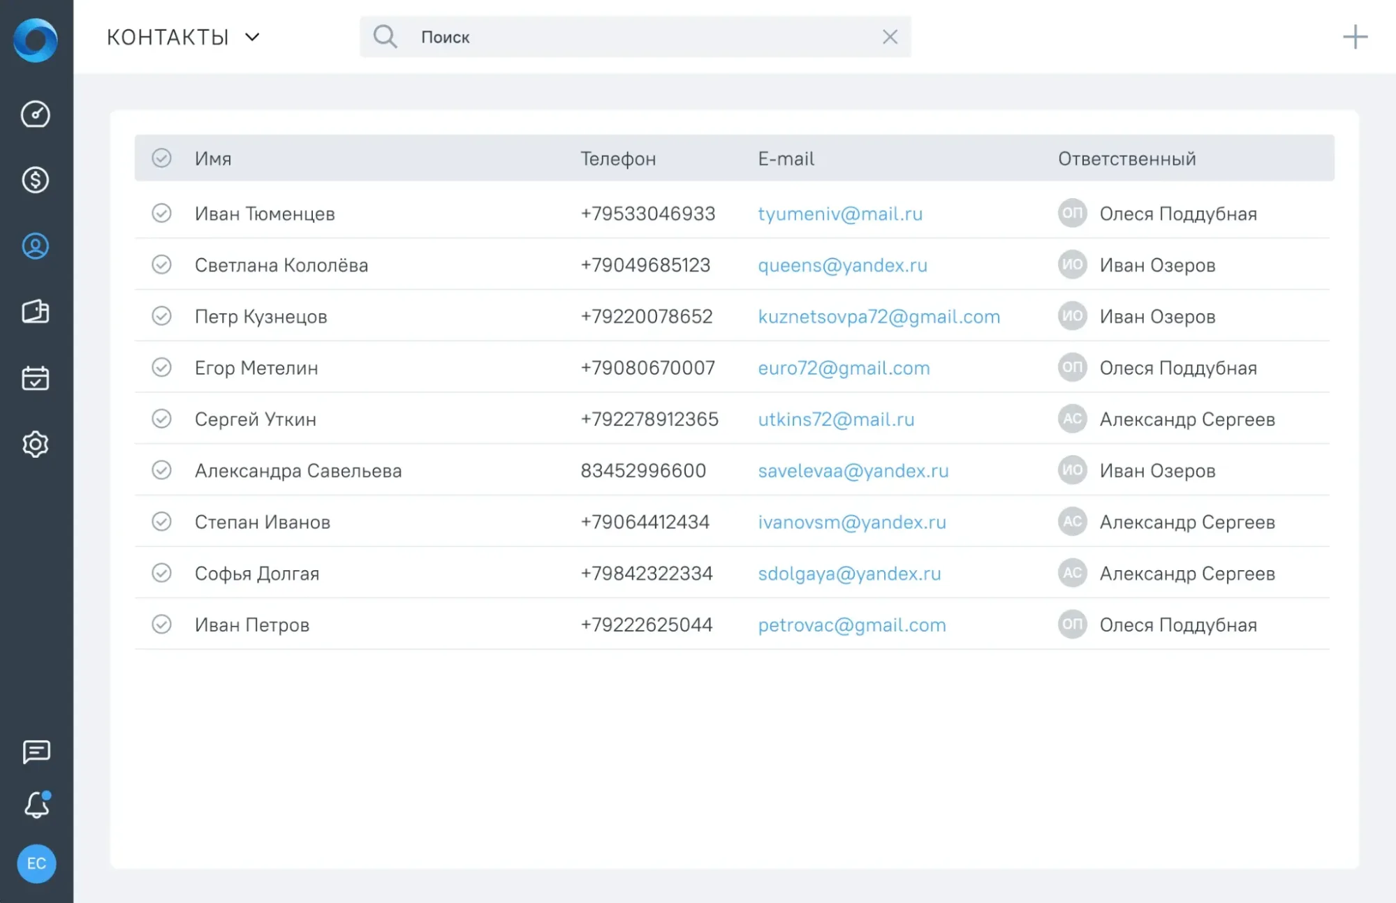Click АС avatar in Софья Долгая row

click(x=1072, y=573)
